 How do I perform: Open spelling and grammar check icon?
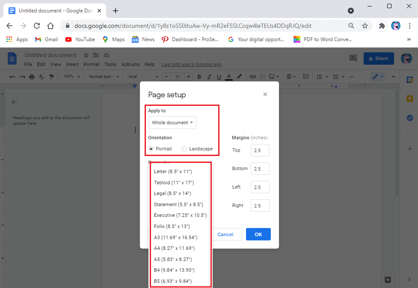(x=41, y=76)
